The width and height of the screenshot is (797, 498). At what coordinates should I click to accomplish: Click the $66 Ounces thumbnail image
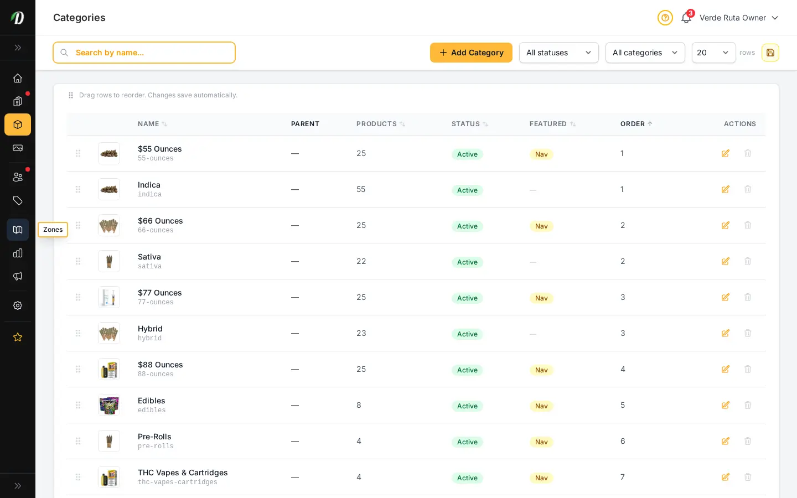click(x=109, y=225)
